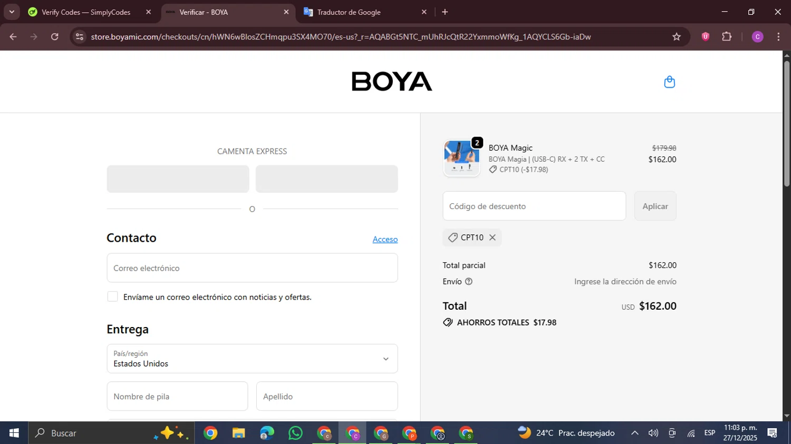This screenshot has height=444, width=791.
Task: Open WhatsApp from the taskbar
Action: [x=296, y=433]
